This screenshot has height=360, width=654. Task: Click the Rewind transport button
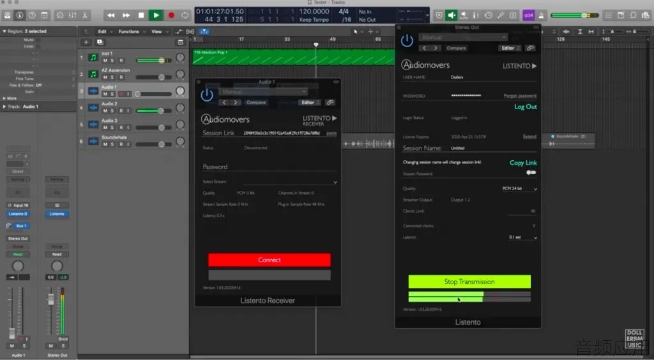click(111, 15)
